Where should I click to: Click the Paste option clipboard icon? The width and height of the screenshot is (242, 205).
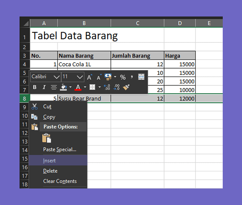click(46, 138)
